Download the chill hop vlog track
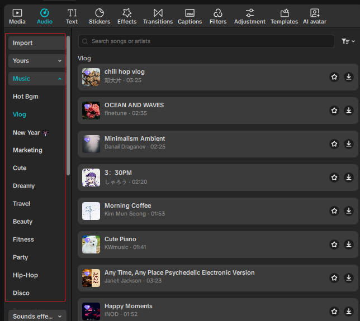The width and height of the screenshot is (360, 321). 349,77
